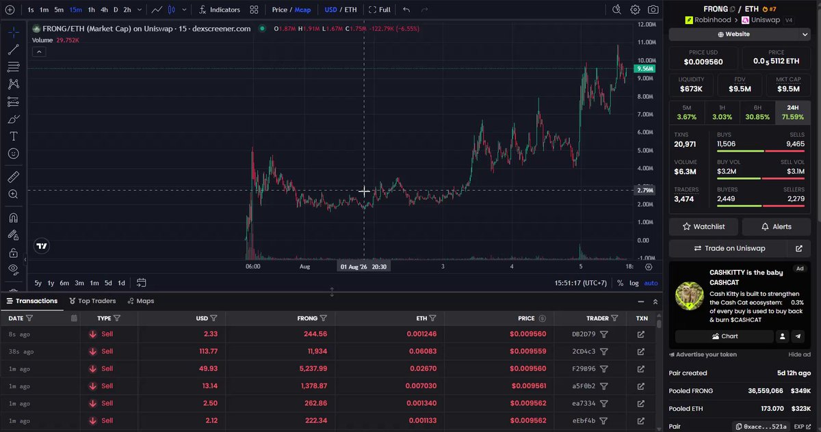Viewport: 821px width, 432px height.
Task: Open price Alerts for FRONG
Action: 777,226
